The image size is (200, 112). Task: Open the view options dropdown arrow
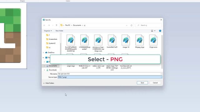[x=155, y=31]
